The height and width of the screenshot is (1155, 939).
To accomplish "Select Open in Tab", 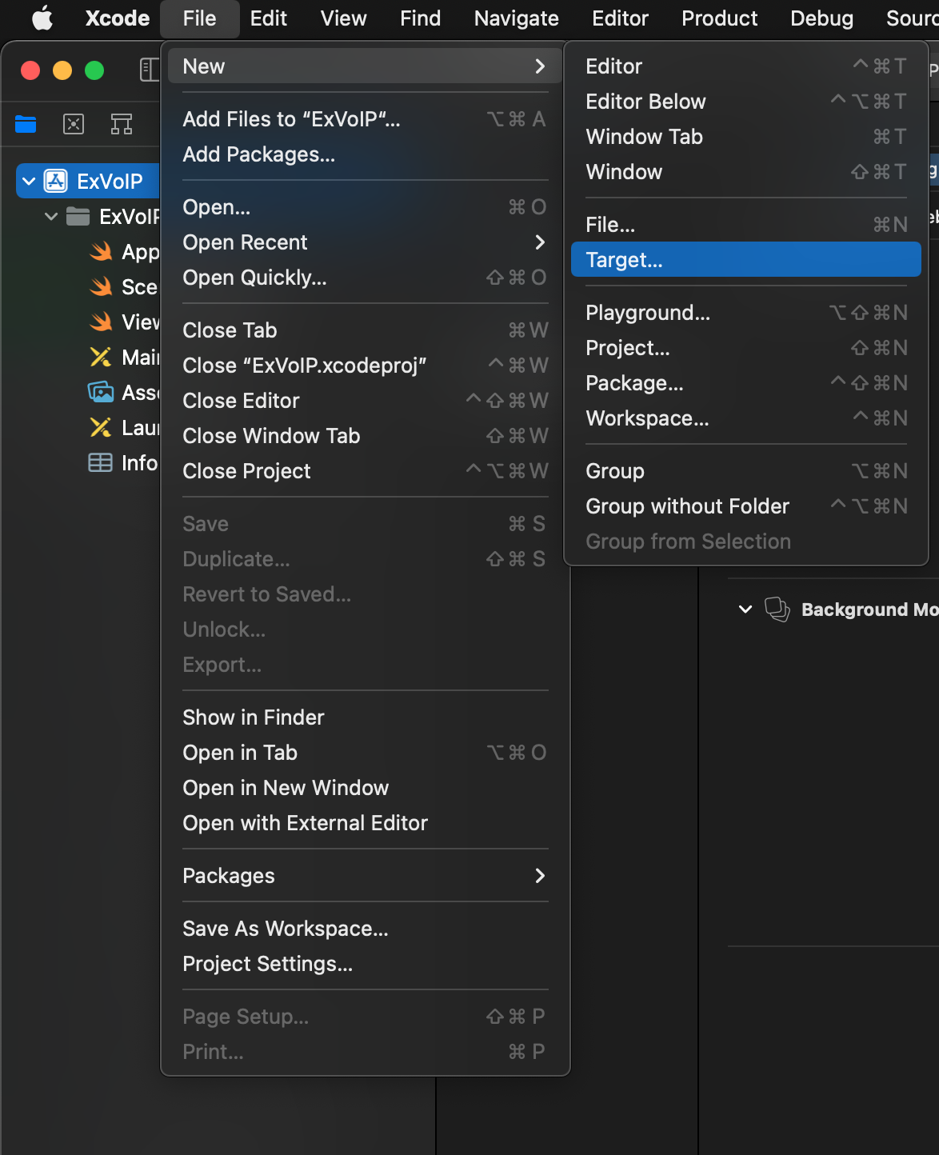I will [365, 753].
